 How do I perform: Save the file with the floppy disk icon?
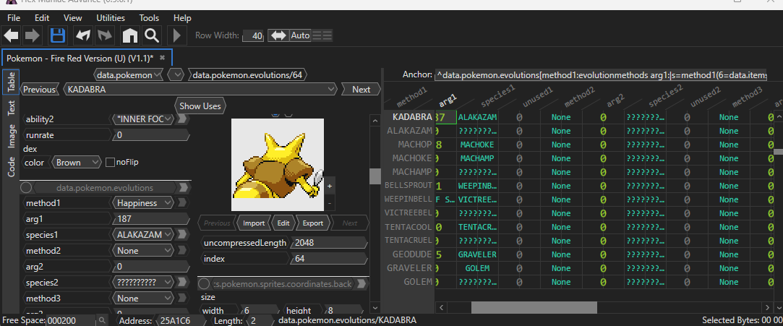click(57, 35)
